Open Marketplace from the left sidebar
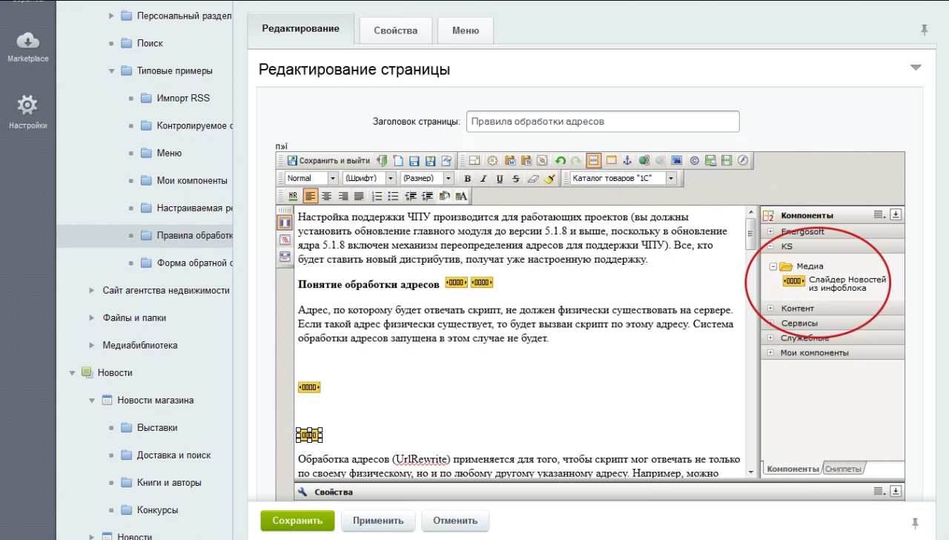 (27, 47)
